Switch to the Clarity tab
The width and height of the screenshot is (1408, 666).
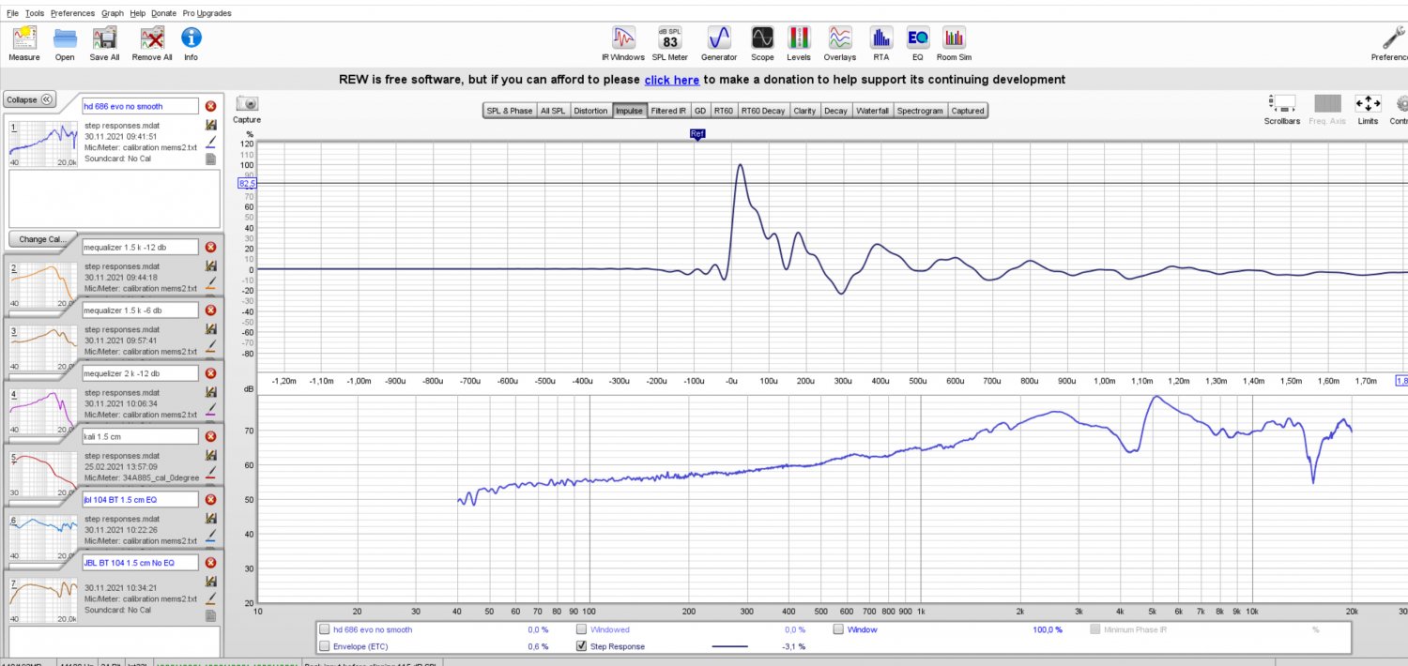click(804, 111)
